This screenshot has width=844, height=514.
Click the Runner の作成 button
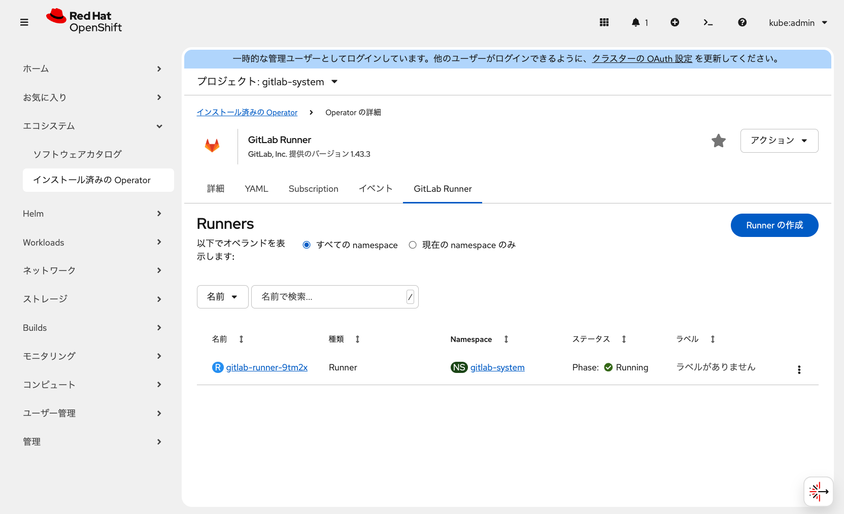[774, 225]
